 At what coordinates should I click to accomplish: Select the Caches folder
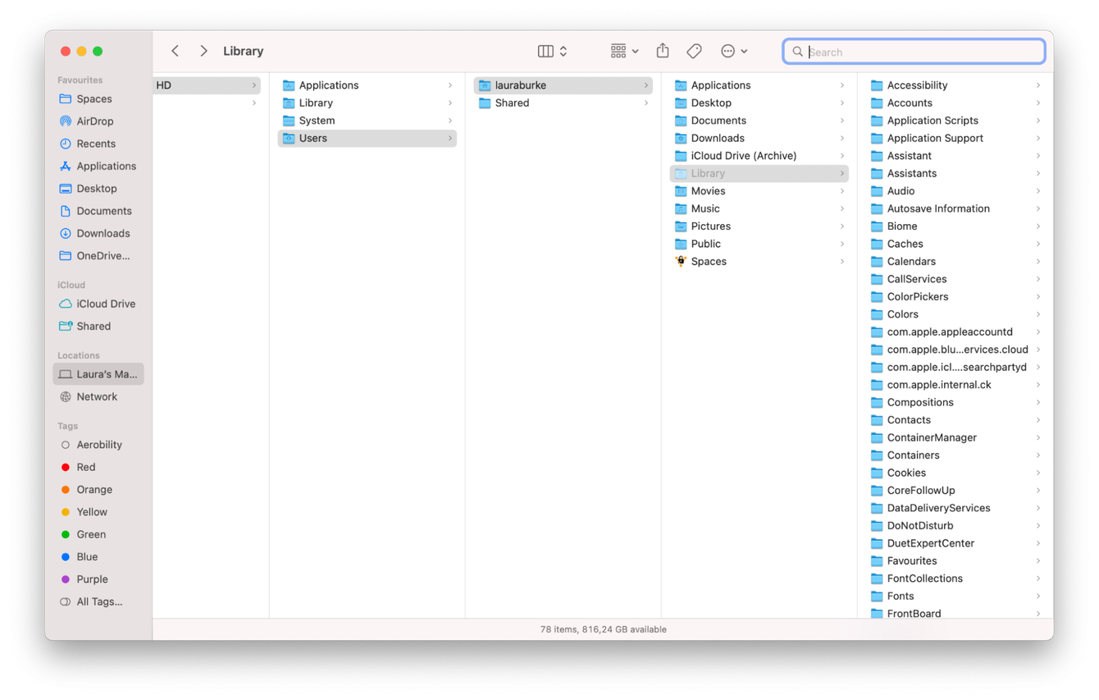(905, 244)
